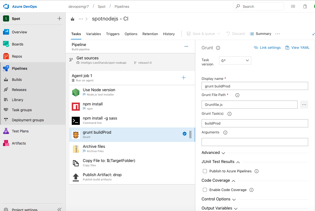The width and height of the screenshot is (315, 211).
Task: Open the Spot project tile icon
Action: tap(6, 18)
